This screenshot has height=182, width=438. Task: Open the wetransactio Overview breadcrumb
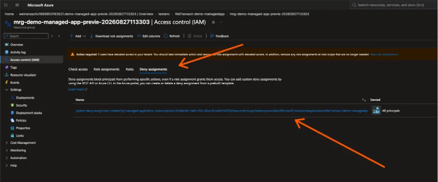click(x=86, y=14)
